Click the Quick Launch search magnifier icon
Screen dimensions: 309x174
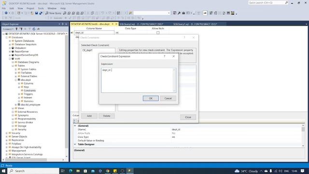tap(286, 2)
